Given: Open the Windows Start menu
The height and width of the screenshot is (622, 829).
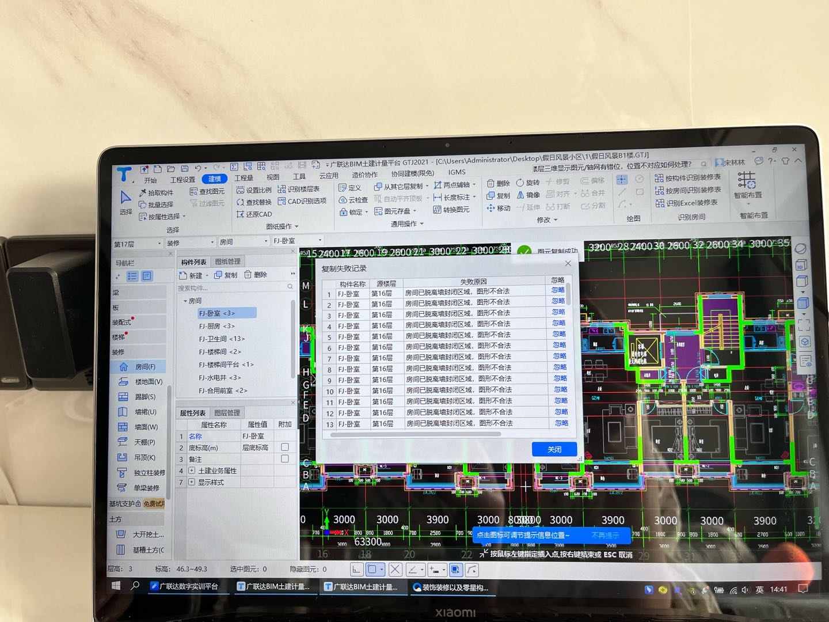Looking at the screenshot, I should click(x=116, y=586).
